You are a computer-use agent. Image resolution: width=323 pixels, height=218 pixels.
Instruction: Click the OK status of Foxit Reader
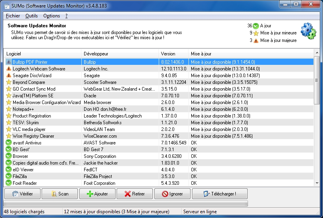point(194,183)
